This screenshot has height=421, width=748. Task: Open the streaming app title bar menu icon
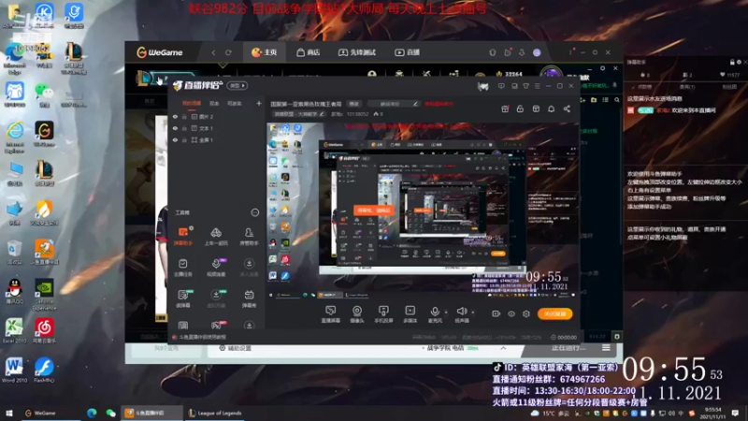coord(537,86)
